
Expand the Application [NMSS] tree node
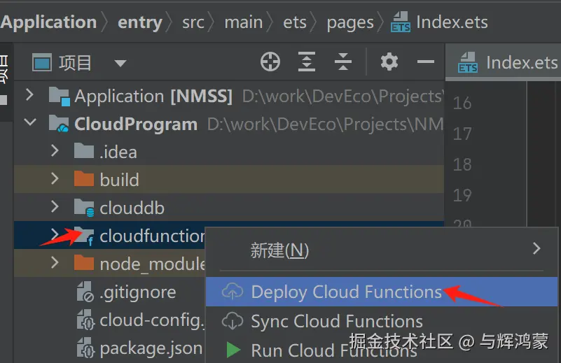pos(29,95)
